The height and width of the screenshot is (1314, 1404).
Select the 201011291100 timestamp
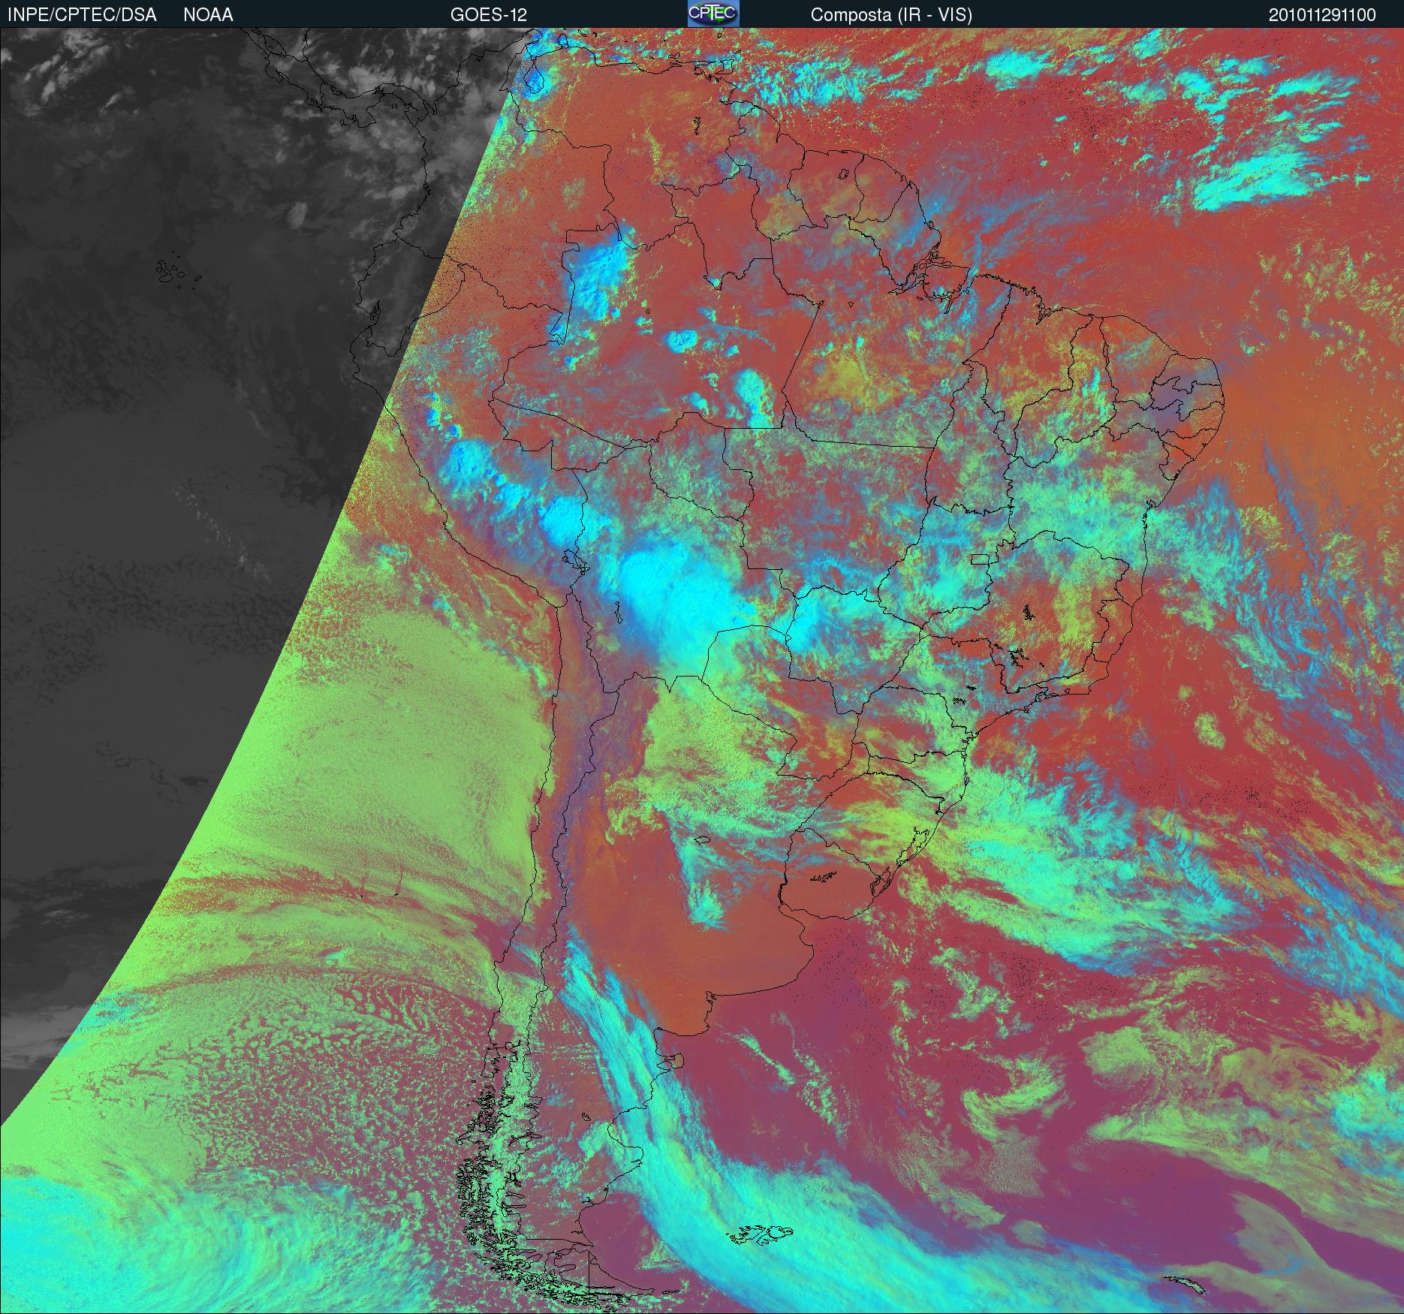(x=1322, y=15)
